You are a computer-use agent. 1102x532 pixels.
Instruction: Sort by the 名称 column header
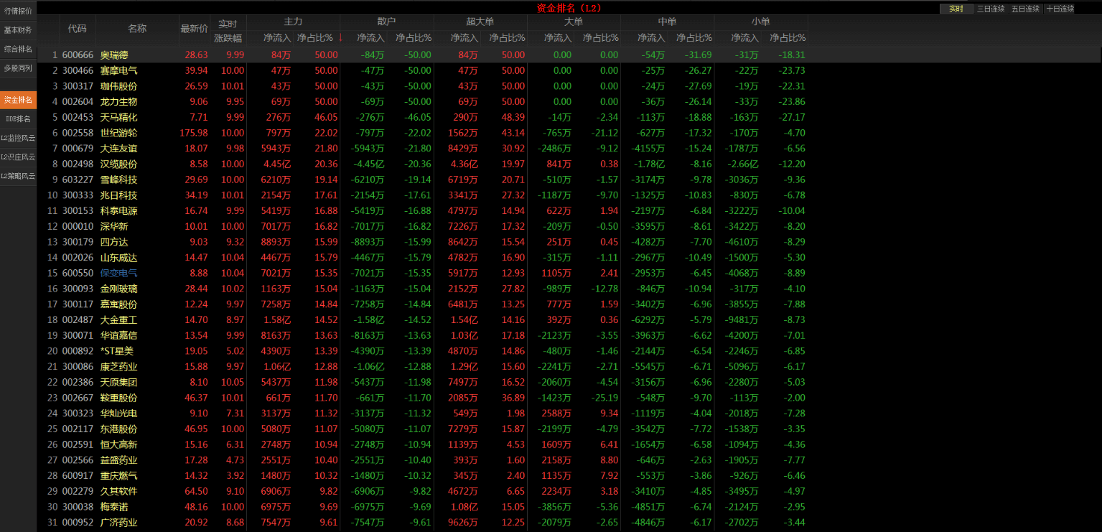[x=137, y=29]
